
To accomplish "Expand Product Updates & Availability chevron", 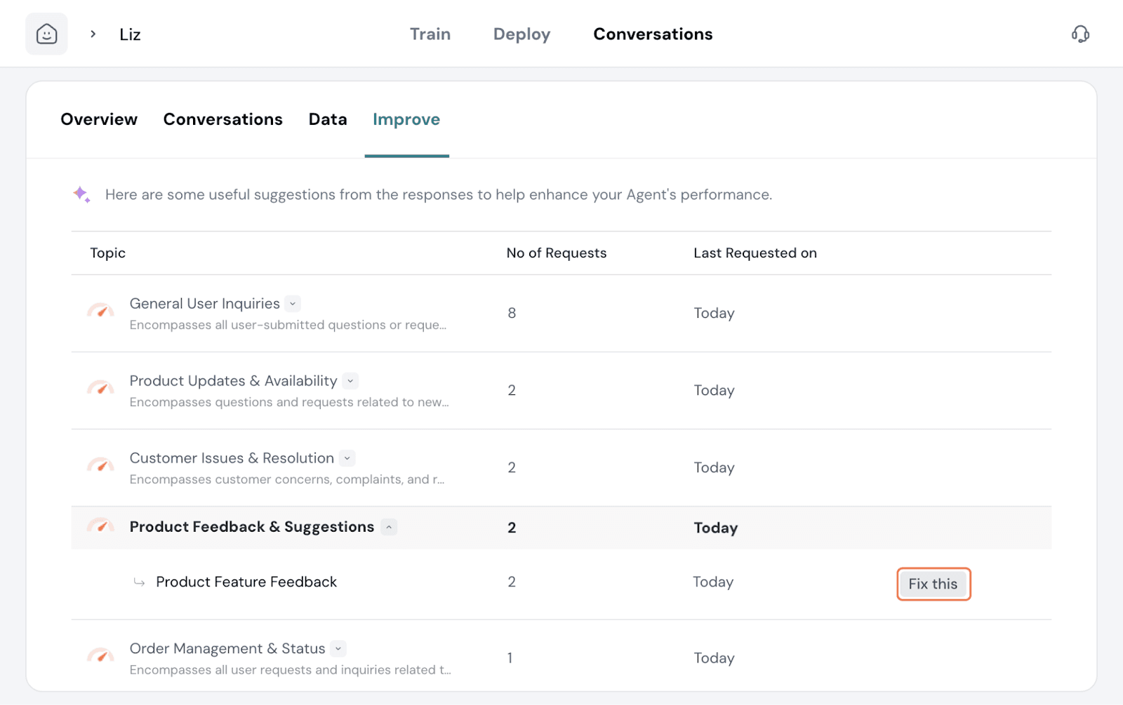I will (x=350, y=381).
